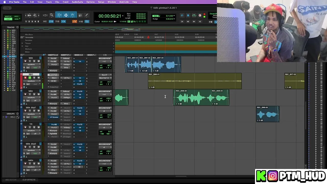Screen dimensions: 327x184
Task: Open the Setup menu
Action: pos(101,2)
